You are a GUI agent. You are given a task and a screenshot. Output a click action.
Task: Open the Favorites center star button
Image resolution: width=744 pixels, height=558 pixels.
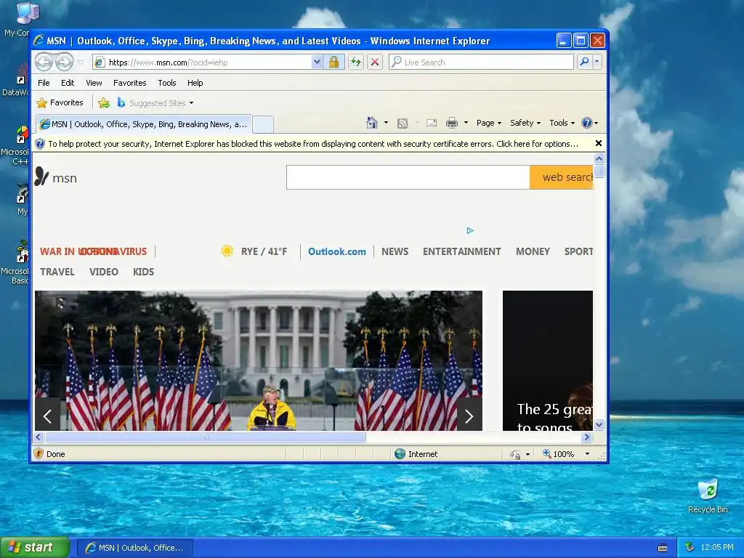(x=60, y=102)
